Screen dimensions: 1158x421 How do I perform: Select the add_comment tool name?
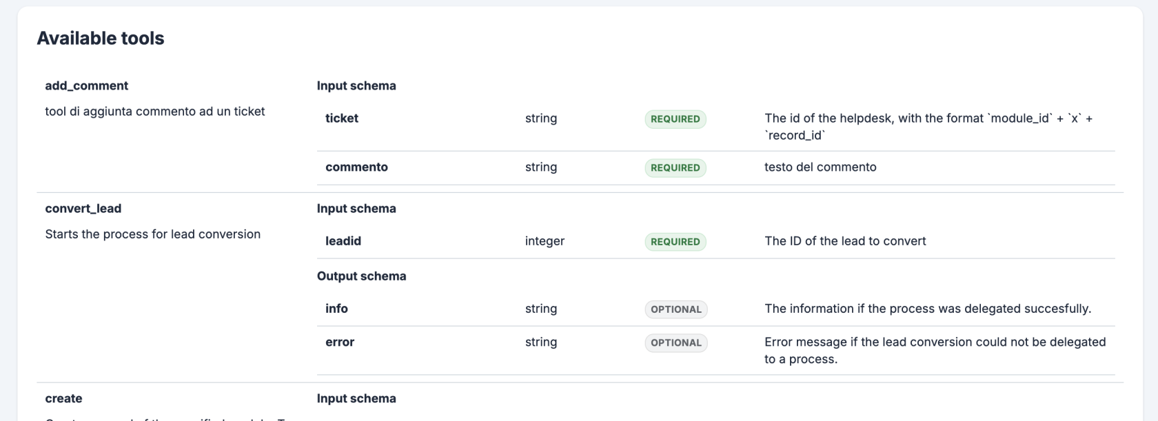pos(87,85)
